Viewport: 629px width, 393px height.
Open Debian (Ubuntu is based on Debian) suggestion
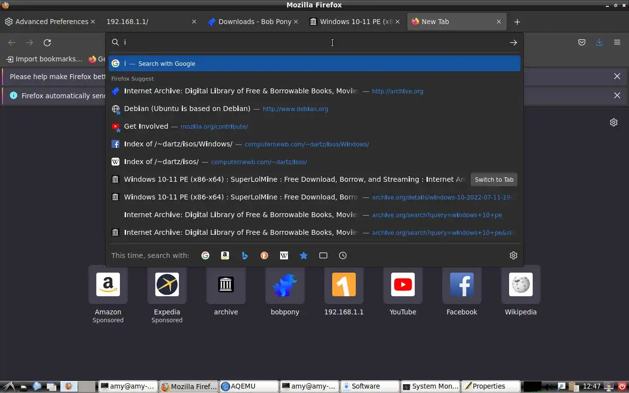click(314, 109)
